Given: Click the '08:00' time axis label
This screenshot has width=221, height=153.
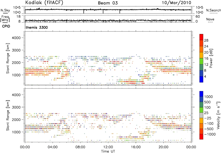Looking at the screenshot, I should pos(80,147).
